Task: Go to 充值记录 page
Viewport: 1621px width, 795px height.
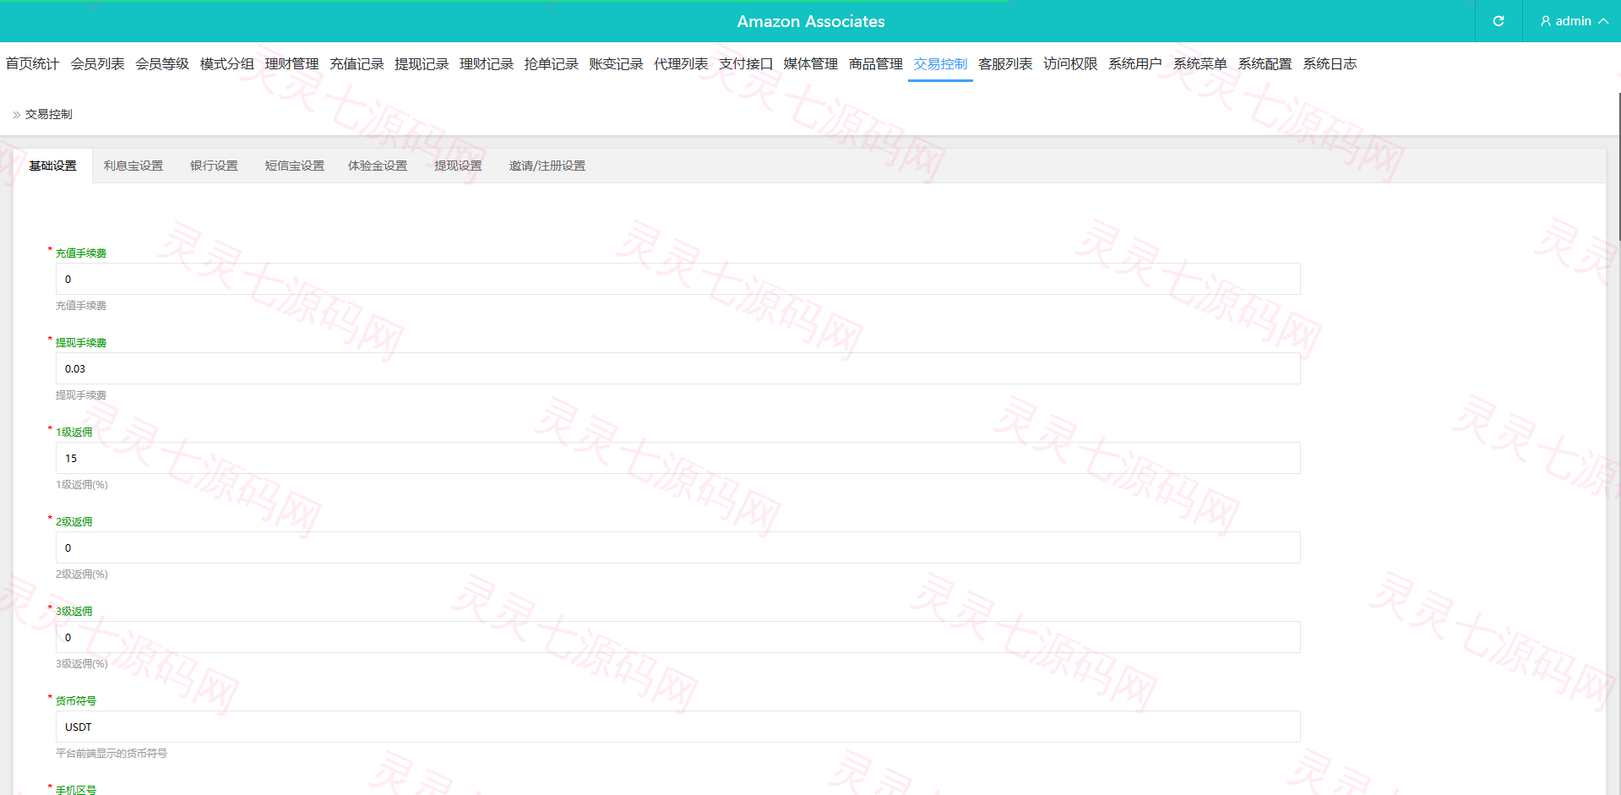Action: 356,64
